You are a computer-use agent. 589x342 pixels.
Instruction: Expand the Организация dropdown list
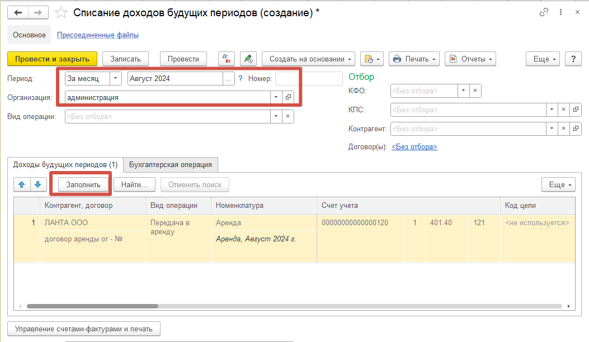(x=276, y=97)
